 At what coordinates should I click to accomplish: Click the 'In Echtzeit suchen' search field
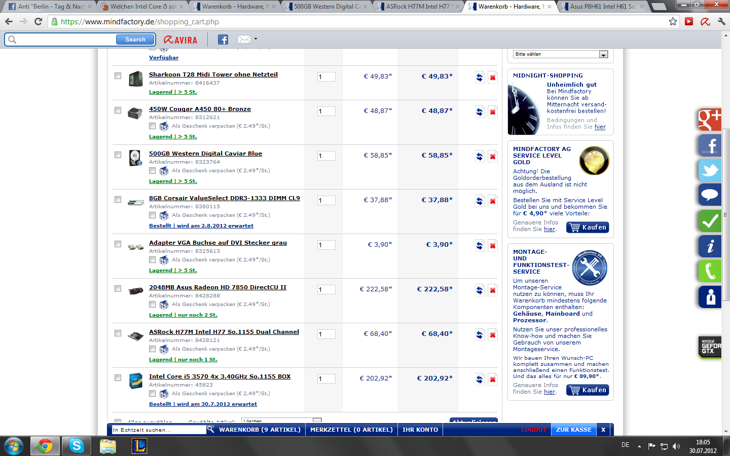point(159,430)
